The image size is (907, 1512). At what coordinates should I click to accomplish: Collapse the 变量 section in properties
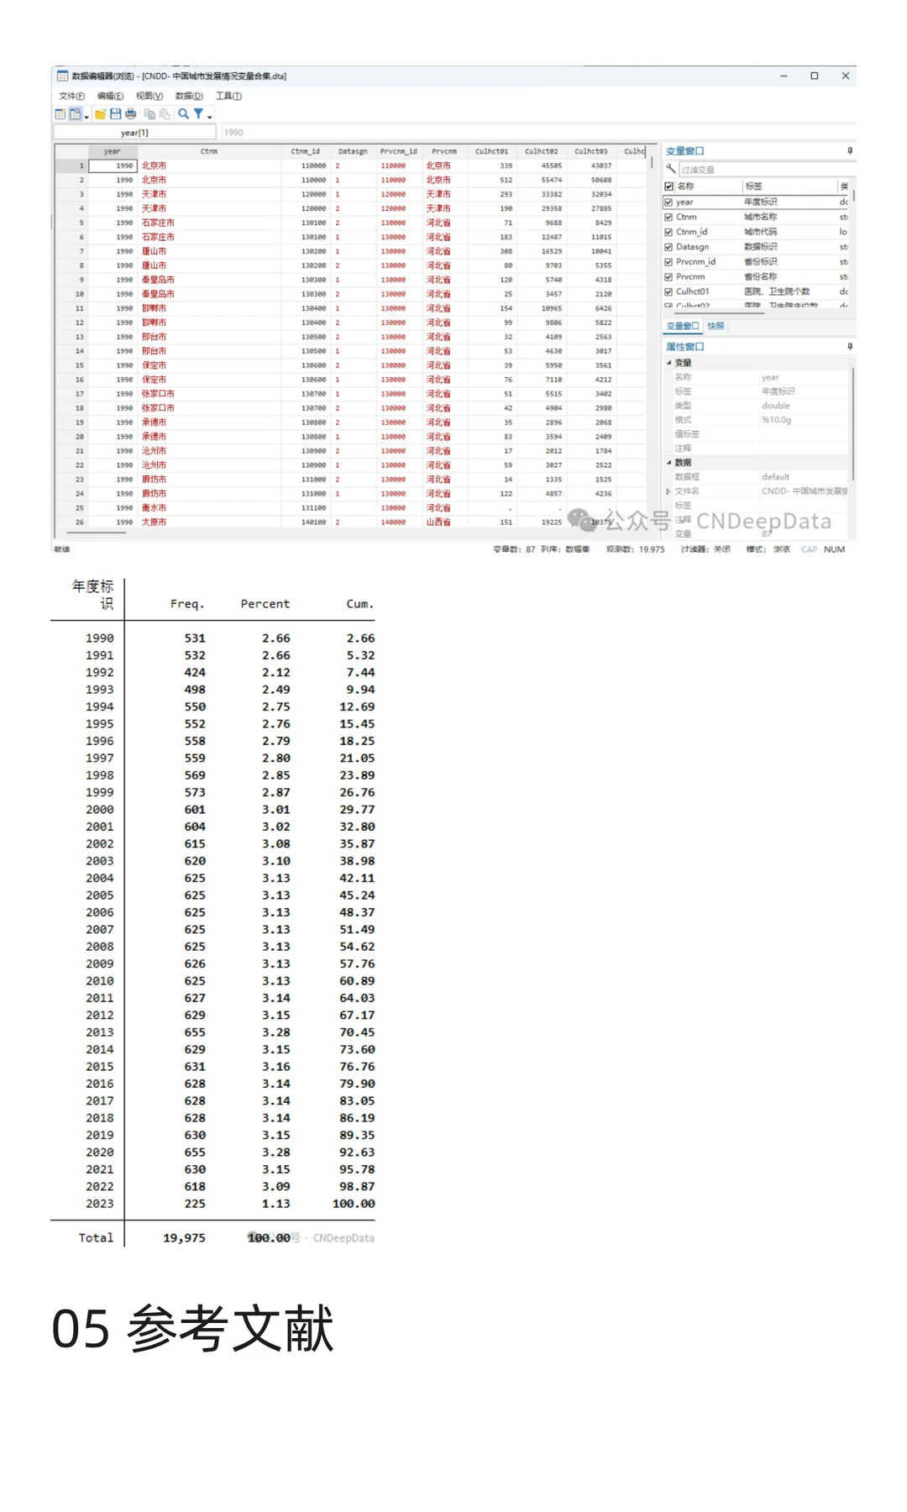click(x=669, y=363)
